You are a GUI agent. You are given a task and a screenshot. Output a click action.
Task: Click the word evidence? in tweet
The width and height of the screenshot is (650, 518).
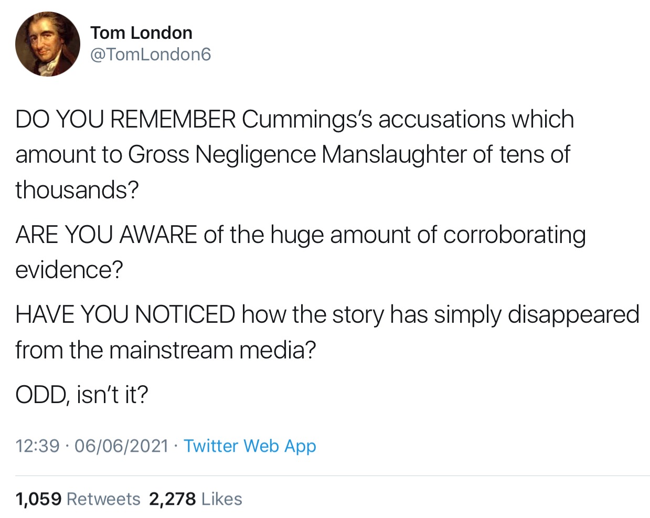coord(69,269)
